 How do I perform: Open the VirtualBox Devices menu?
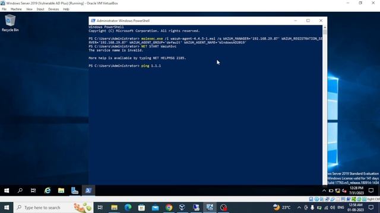[53, 9]
